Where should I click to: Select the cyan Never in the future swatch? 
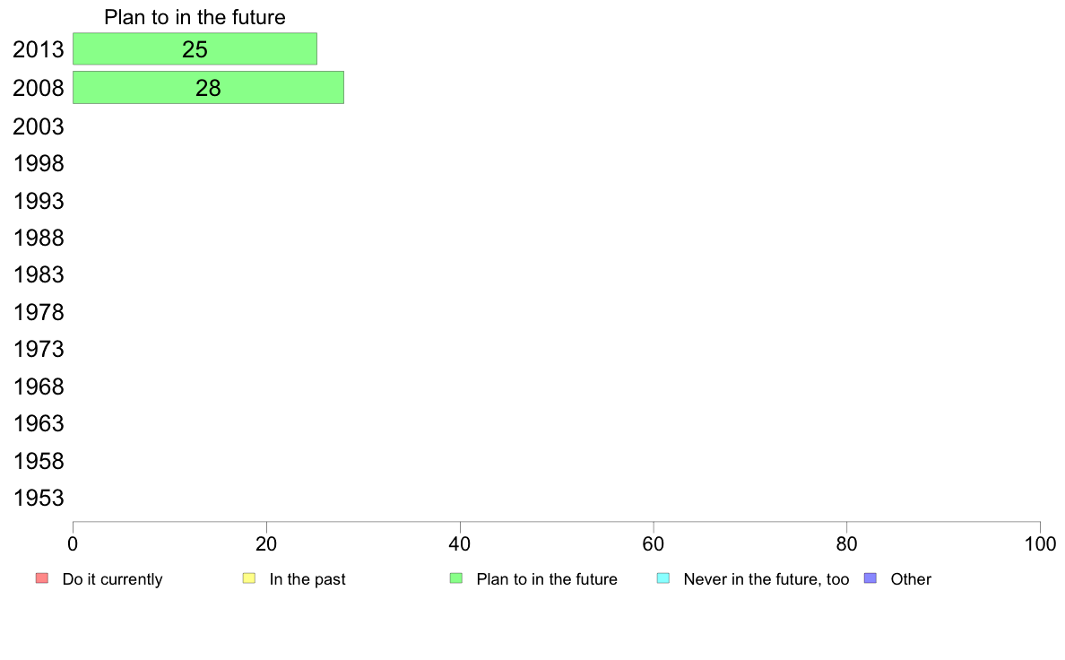click(x=663, y=578)
